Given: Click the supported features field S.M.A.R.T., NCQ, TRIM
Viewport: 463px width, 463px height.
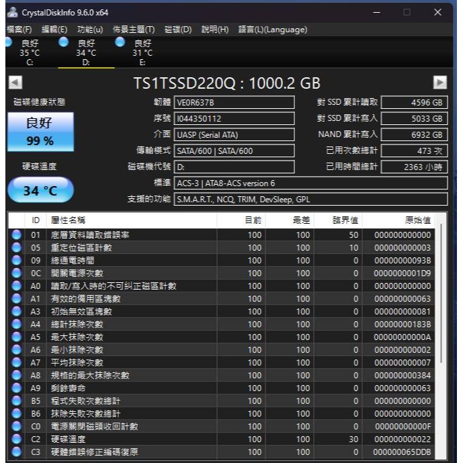Looking at the screenshot, I should (310, 200).
